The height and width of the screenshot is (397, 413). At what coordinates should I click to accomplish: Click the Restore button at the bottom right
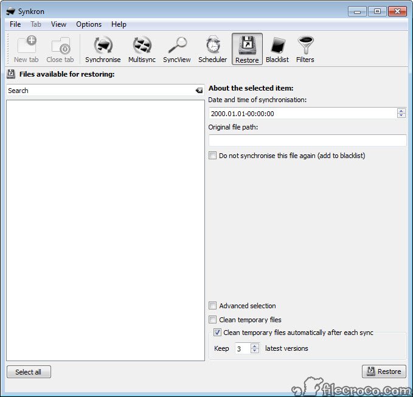tap(384, 371)
